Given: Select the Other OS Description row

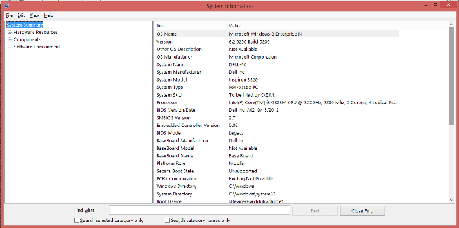Looking at the screenshot, I should [x=277, y=49].
